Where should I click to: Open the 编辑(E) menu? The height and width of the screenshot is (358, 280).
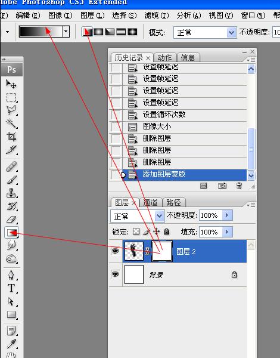point(28,16)
